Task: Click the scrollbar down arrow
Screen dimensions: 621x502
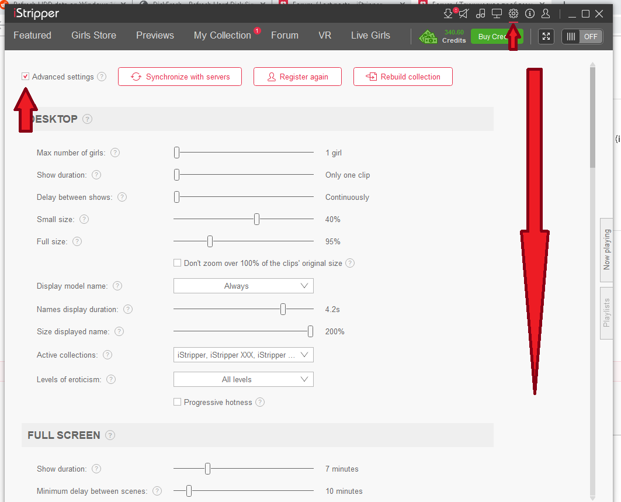Action: [592, 498]
